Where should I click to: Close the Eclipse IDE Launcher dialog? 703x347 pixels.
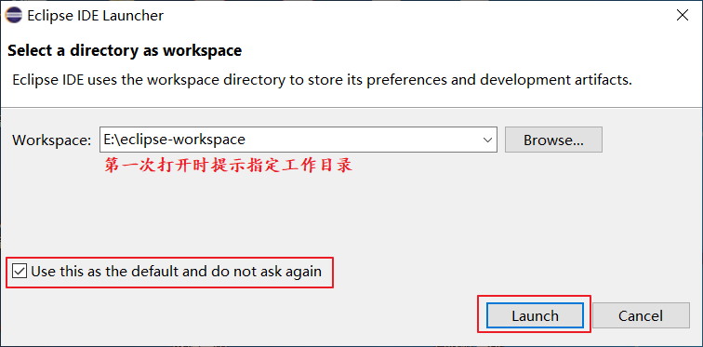click(683, 15)
